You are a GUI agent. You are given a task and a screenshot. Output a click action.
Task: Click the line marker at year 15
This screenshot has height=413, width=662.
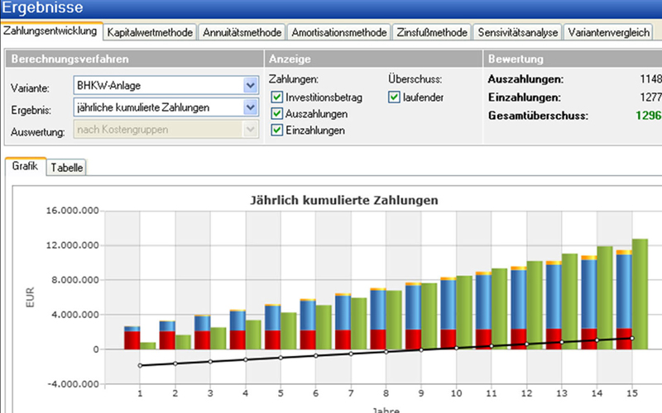632,339
